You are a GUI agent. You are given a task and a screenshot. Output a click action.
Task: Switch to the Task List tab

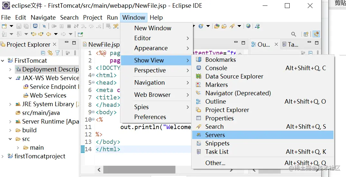(x=291, y=44)
